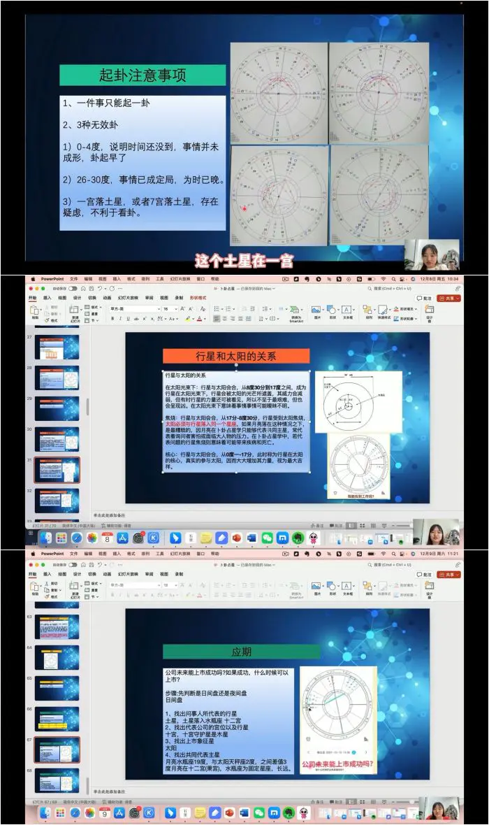Image resolution: width=489 pixels, height=825 pixels.
Task: Switch to the 形状格式 ribbon tab
Action: (199, 298)
